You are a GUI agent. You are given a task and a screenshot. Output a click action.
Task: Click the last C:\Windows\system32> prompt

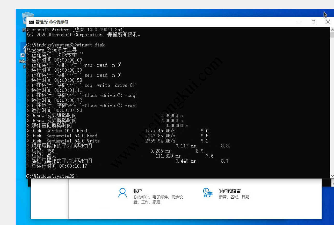52,176
